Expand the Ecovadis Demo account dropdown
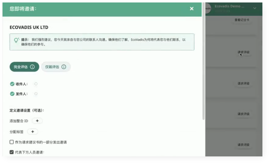The image size is (269, 163). (x=255, y=8)
